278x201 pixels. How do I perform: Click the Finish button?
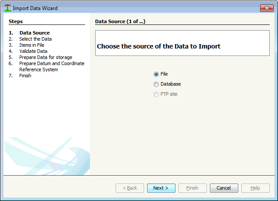192,188
